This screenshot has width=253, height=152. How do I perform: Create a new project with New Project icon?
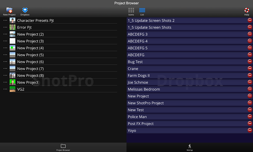tap(9, 12)
